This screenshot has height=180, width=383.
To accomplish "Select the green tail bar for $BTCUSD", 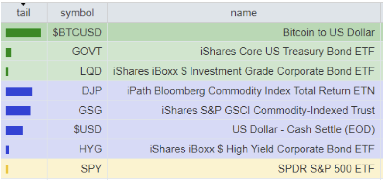I will pos(23,33).
